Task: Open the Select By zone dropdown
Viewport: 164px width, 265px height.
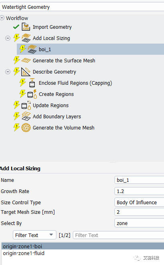Action: (139, 223)
